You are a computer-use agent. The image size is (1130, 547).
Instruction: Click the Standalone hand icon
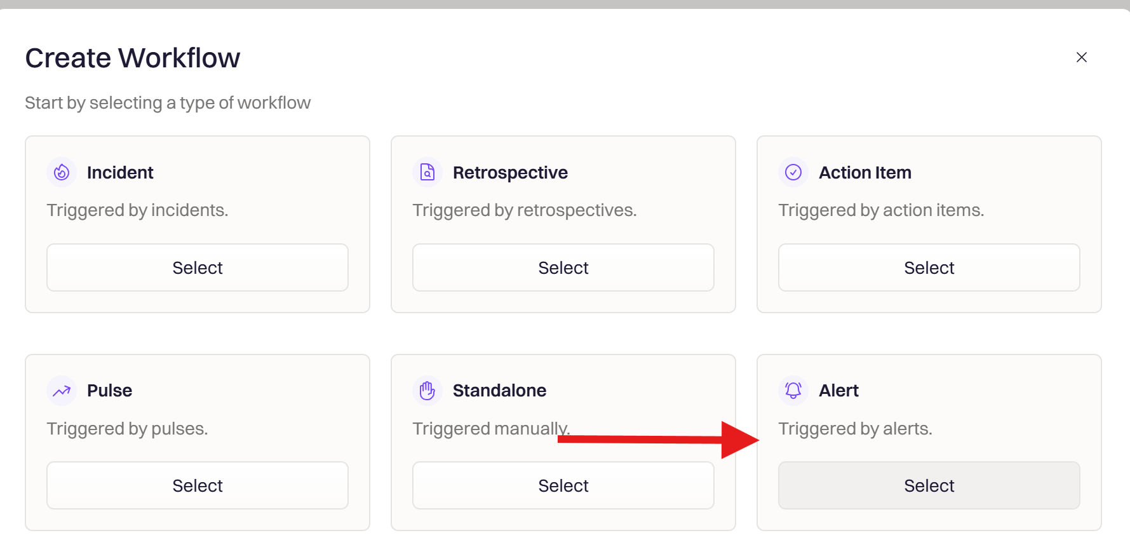tap(427, 391)
